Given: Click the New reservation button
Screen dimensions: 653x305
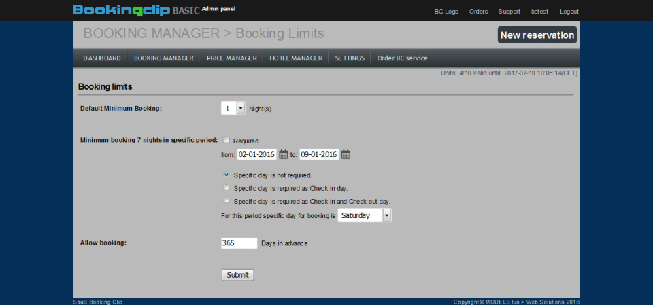Looking at the screenshot, I should 537,35.
